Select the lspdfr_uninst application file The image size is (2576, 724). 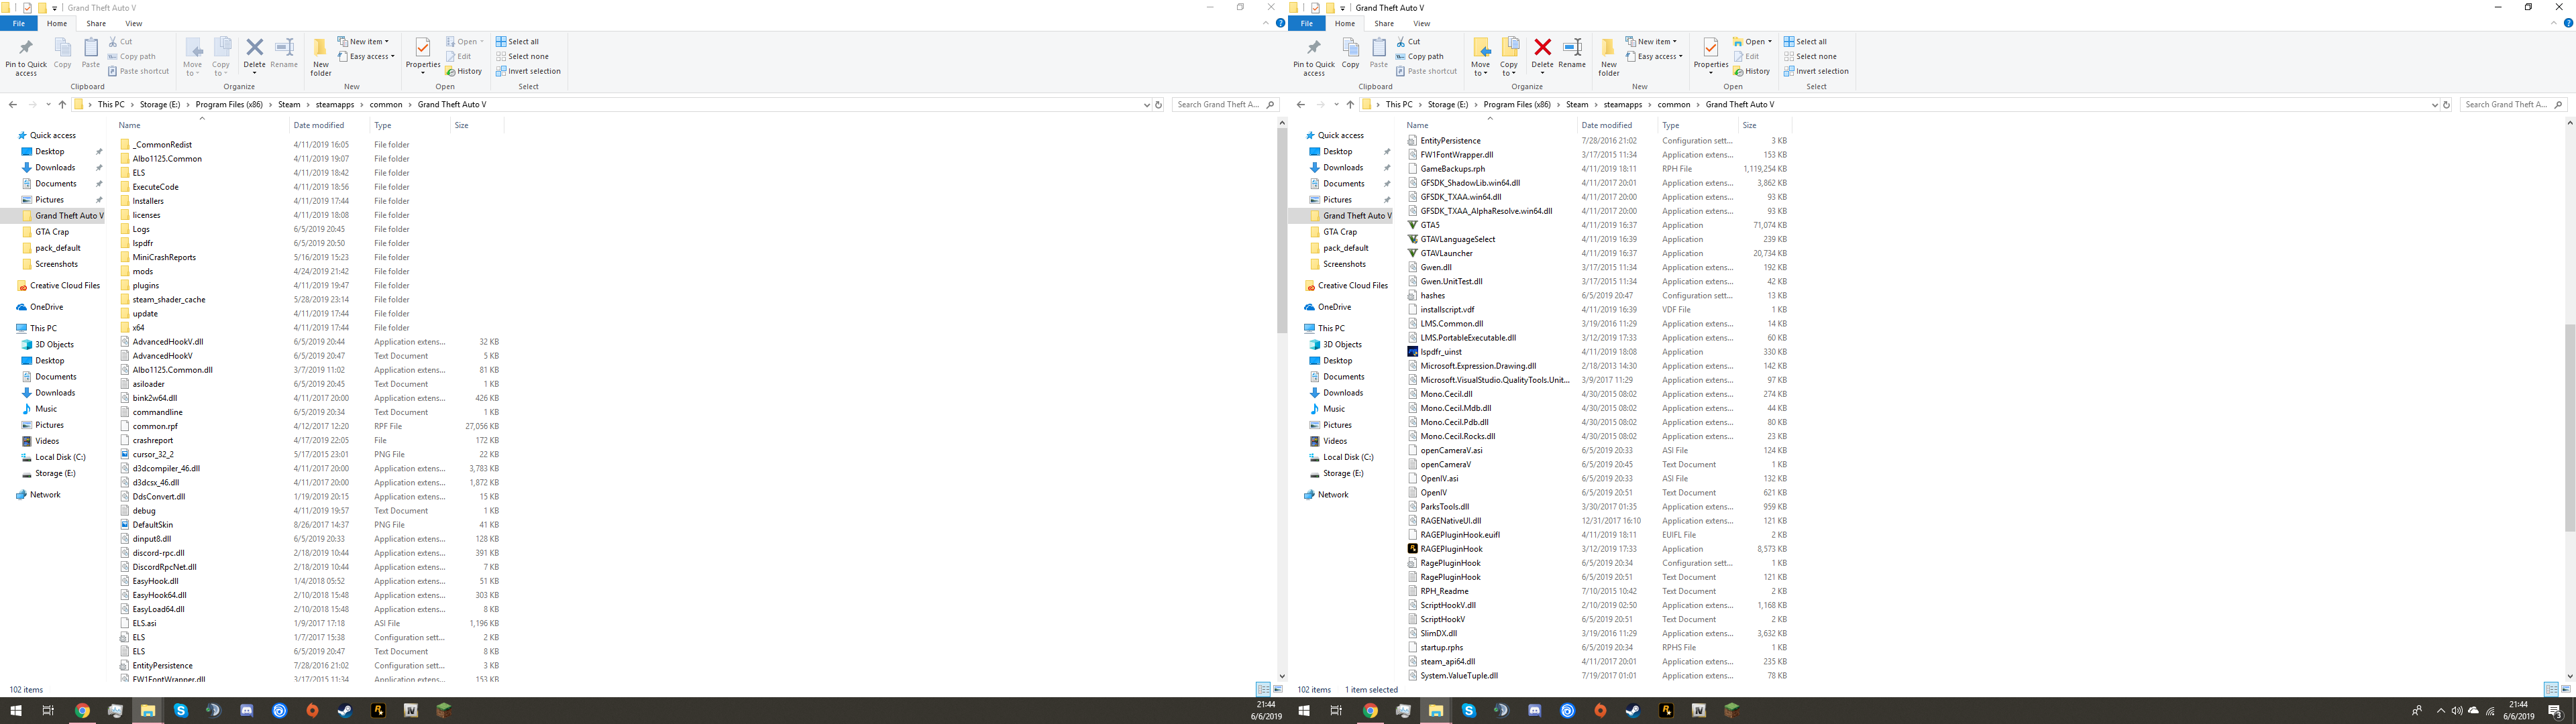[x=1441, y=352]
